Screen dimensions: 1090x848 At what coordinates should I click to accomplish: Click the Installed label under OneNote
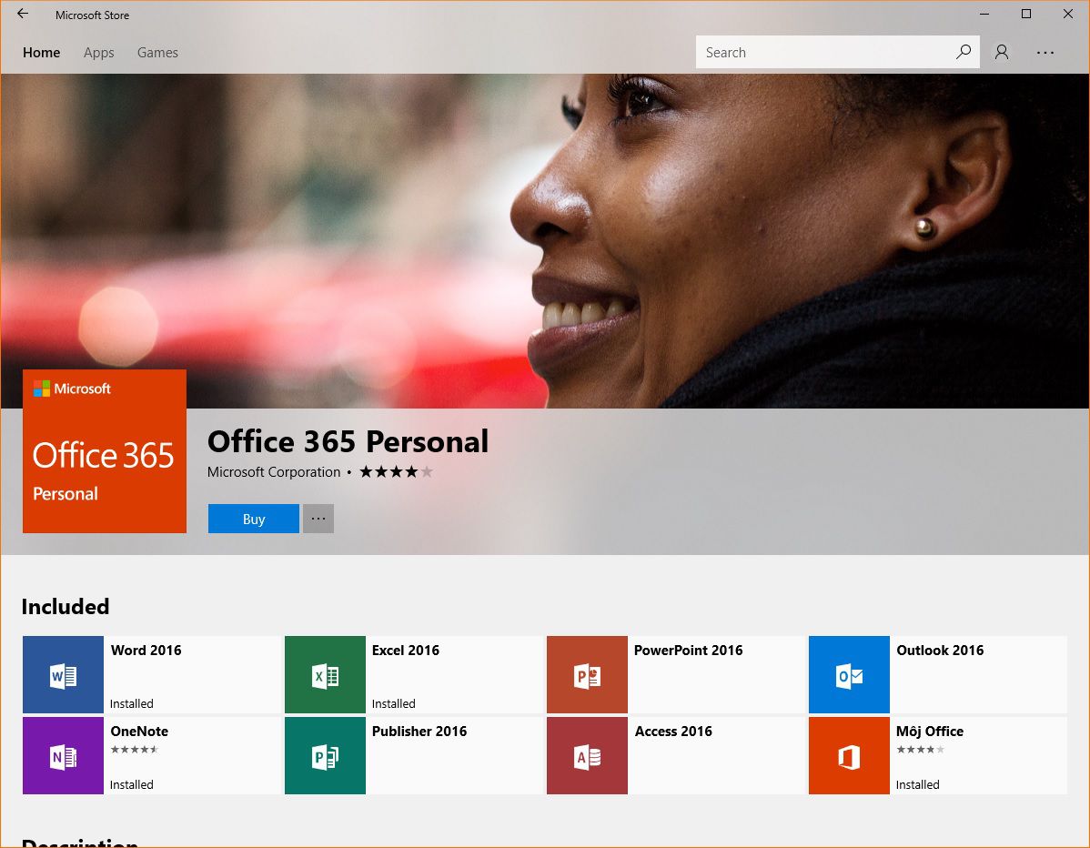pos(131,784)
